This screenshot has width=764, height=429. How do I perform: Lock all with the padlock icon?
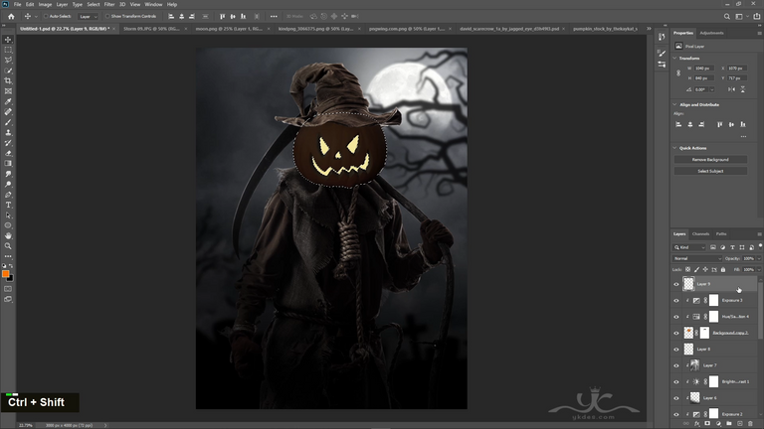click(x=723, y=269)
